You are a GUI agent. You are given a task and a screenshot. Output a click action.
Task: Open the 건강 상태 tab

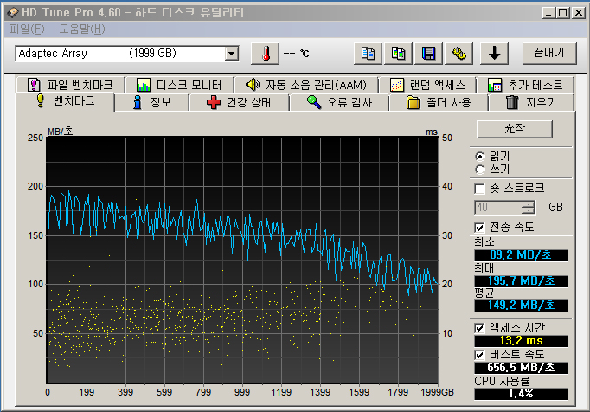point(240,102)
